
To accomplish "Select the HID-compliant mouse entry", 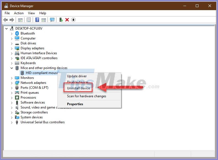I will [42, 73].
